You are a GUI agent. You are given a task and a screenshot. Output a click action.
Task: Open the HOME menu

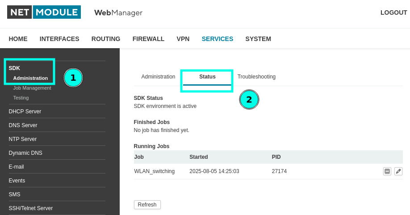pos(18,39)
